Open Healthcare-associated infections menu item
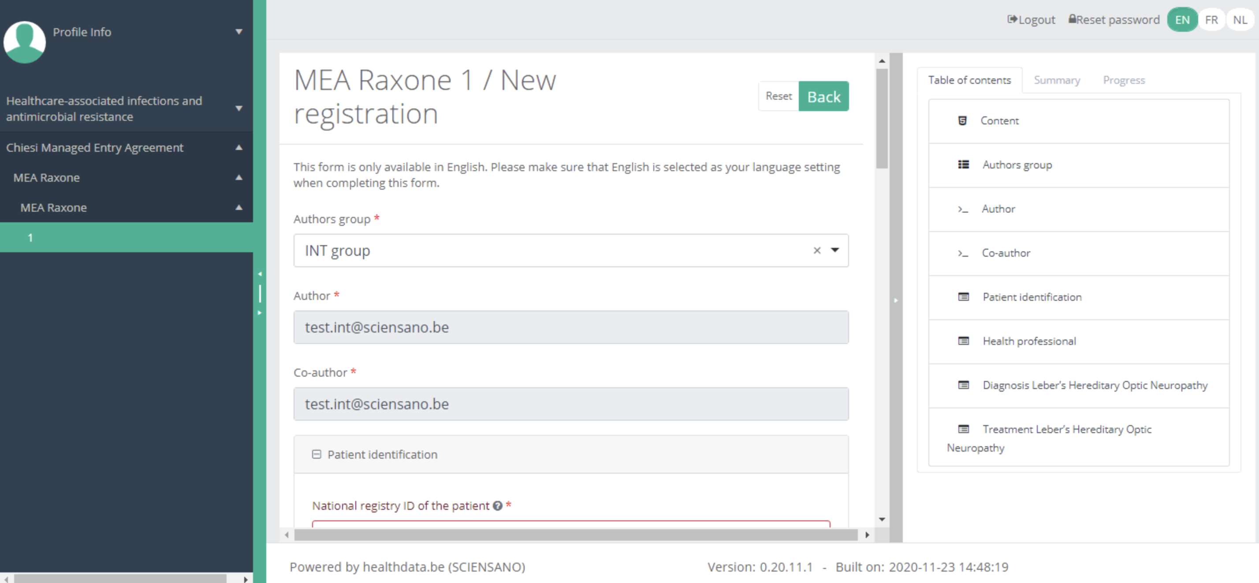 tap(127, 108)
